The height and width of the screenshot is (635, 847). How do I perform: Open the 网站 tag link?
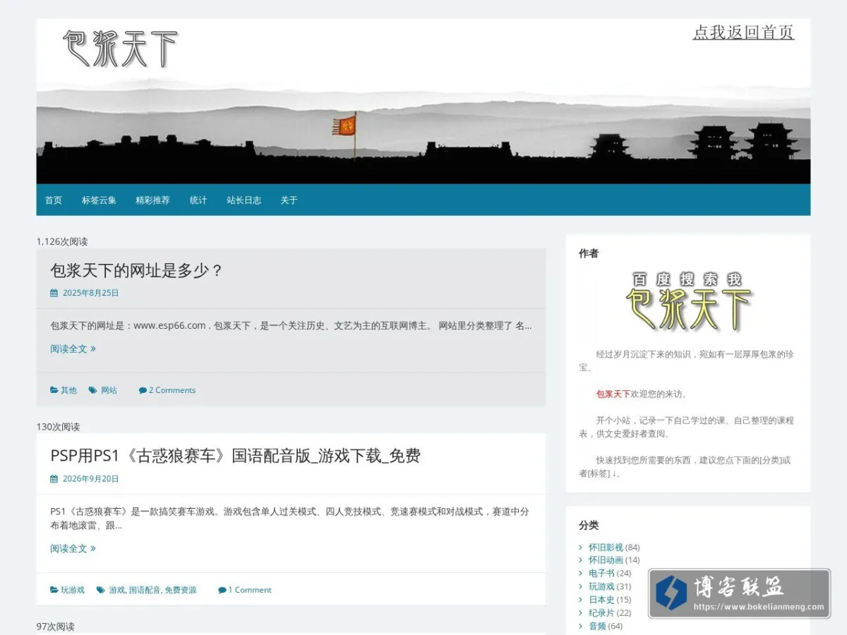109,390
